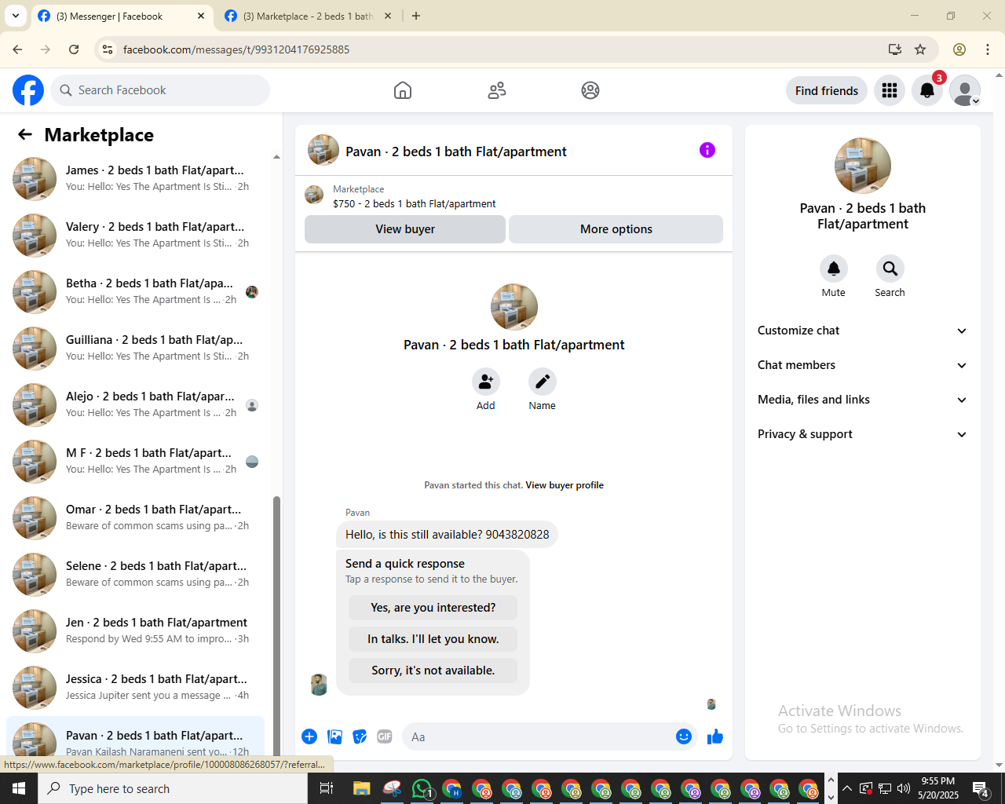Viewport: 1005px width, 804px height.
Task: Go to the Home feed icon
Action: pyautogui.click(x=403, y=90)
